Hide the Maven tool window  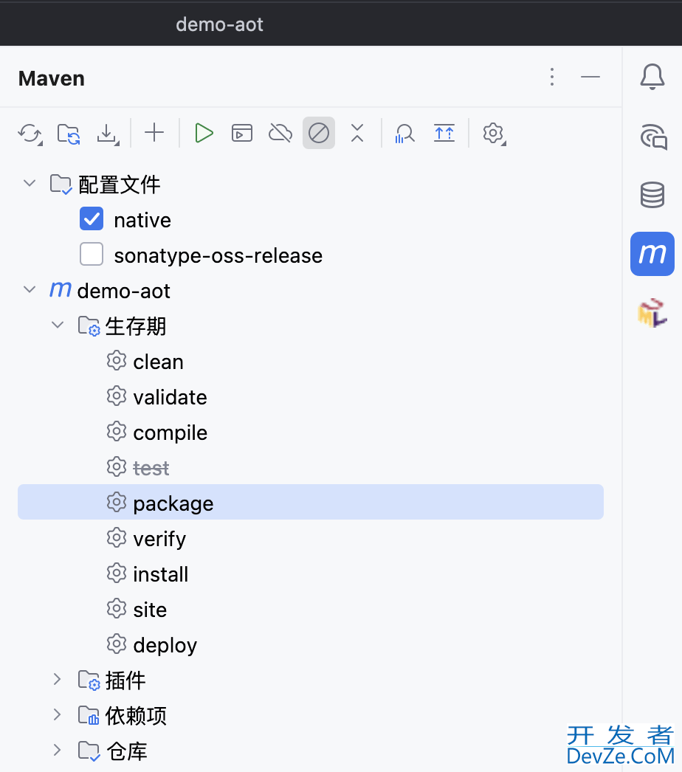coord(590,77)
